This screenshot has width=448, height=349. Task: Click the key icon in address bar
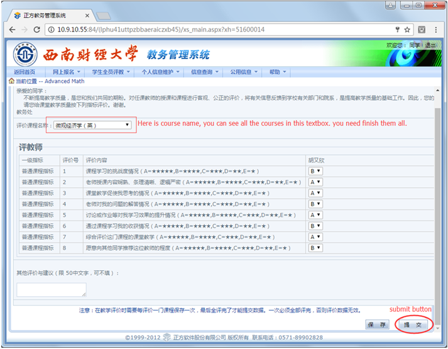coord(397,30)
